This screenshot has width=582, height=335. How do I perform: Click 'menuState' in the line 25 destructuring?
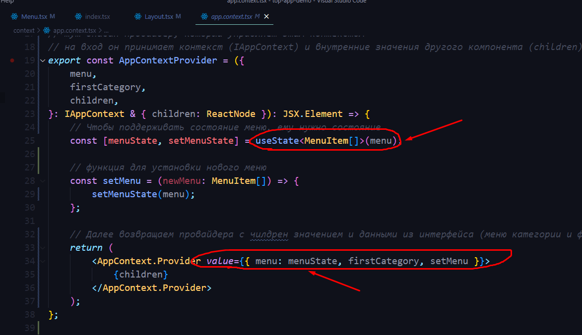click(132, 141)
